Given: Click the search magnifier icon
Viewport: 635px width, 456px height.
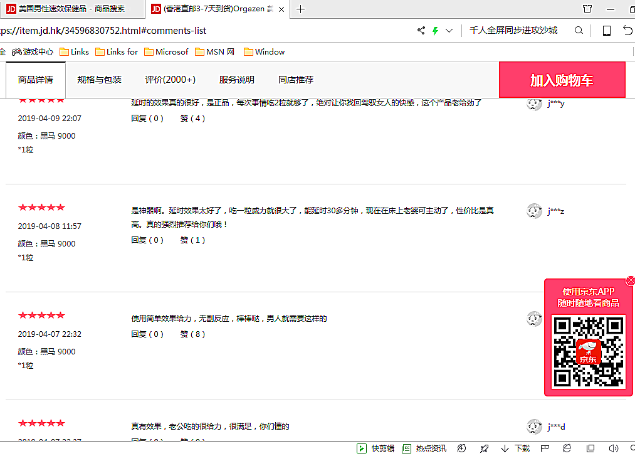Looking at the screenshot, I should click(x=579, y=31).
